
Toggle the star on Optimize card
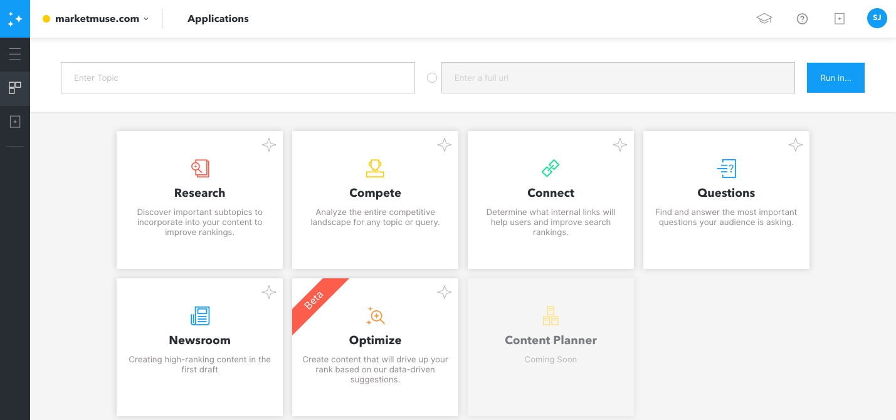click(445, 292)
